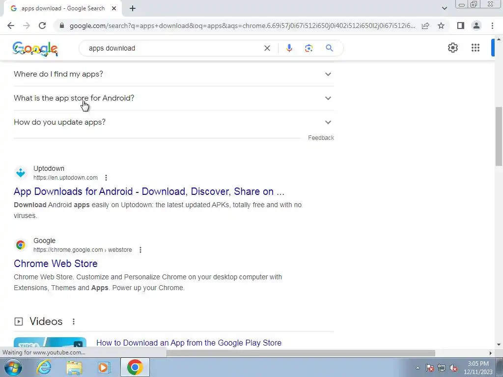503x377 pixels.
Task: Click the Chrome favicon on Google result
Action: [x=21, y=245]
